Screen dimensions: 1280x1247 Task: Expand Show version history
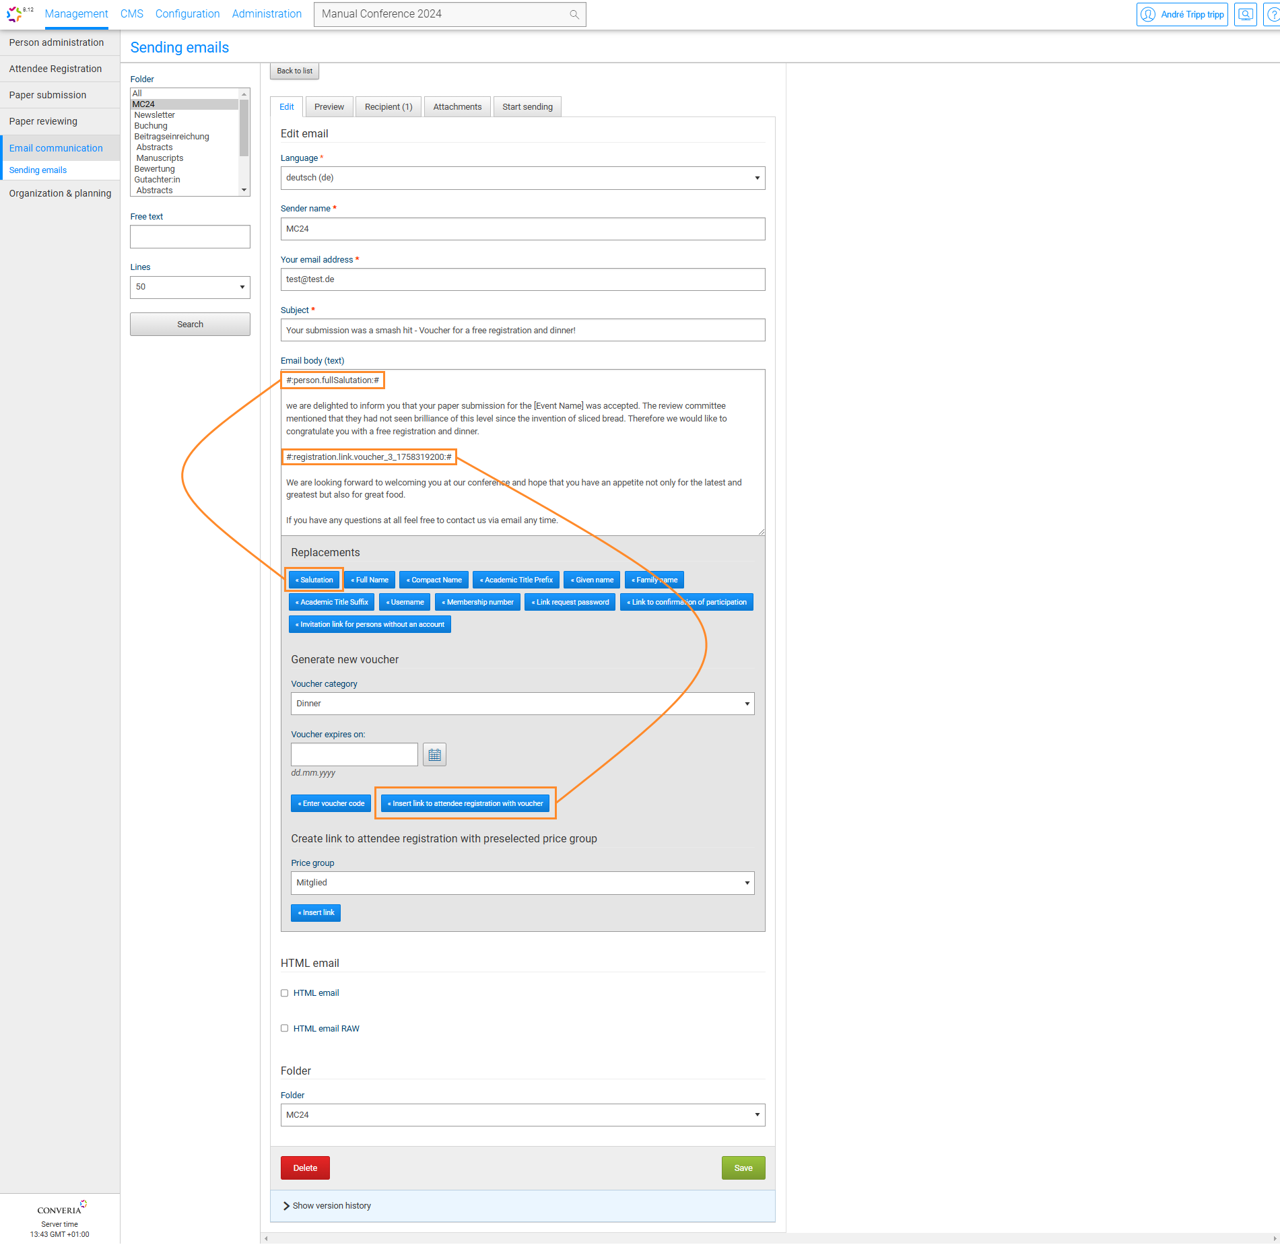click(331, 1205)
